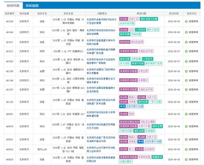
Task: Click the 悦纳 series cell
Action: click(x=42, y=51)
